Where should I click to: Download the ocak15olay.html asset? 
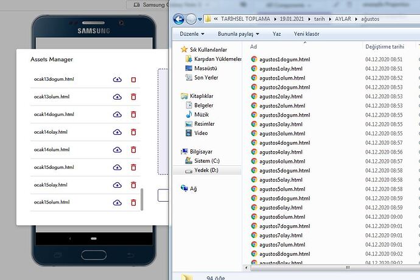click(x=117, y=185)
